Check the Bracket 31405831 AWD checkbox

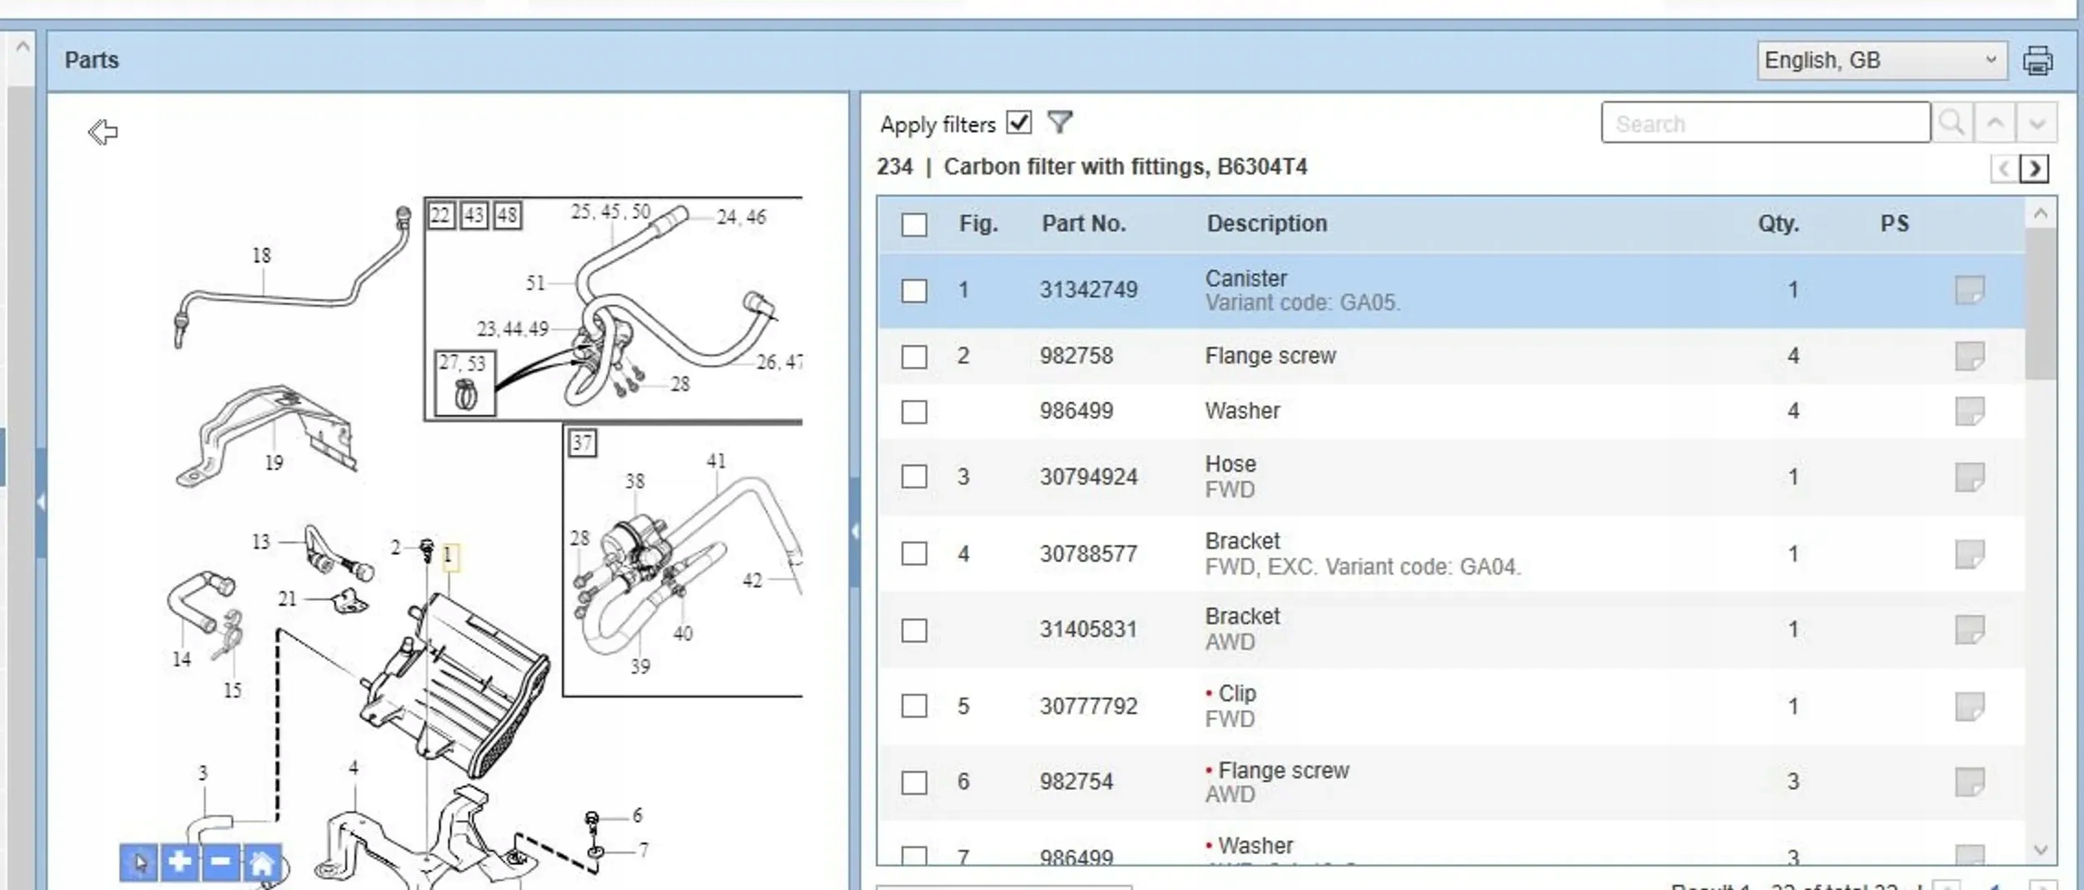[x=914, y=630]
